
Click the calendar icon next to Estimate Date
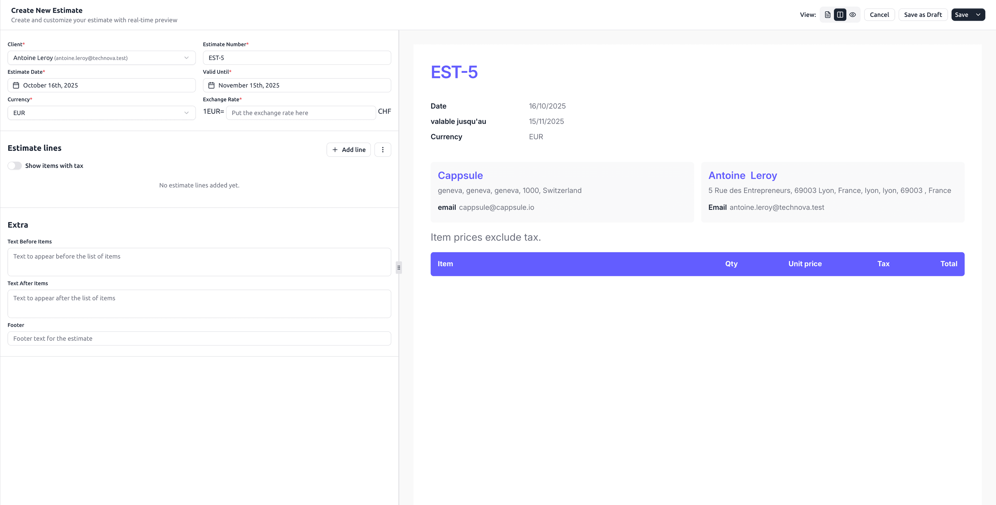coord(16,86)
